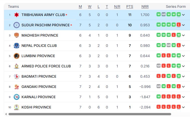Expand Madhesh Province series form details
Image resolution: width=190 pixels, height=119 pixels.
coord(183,35)
